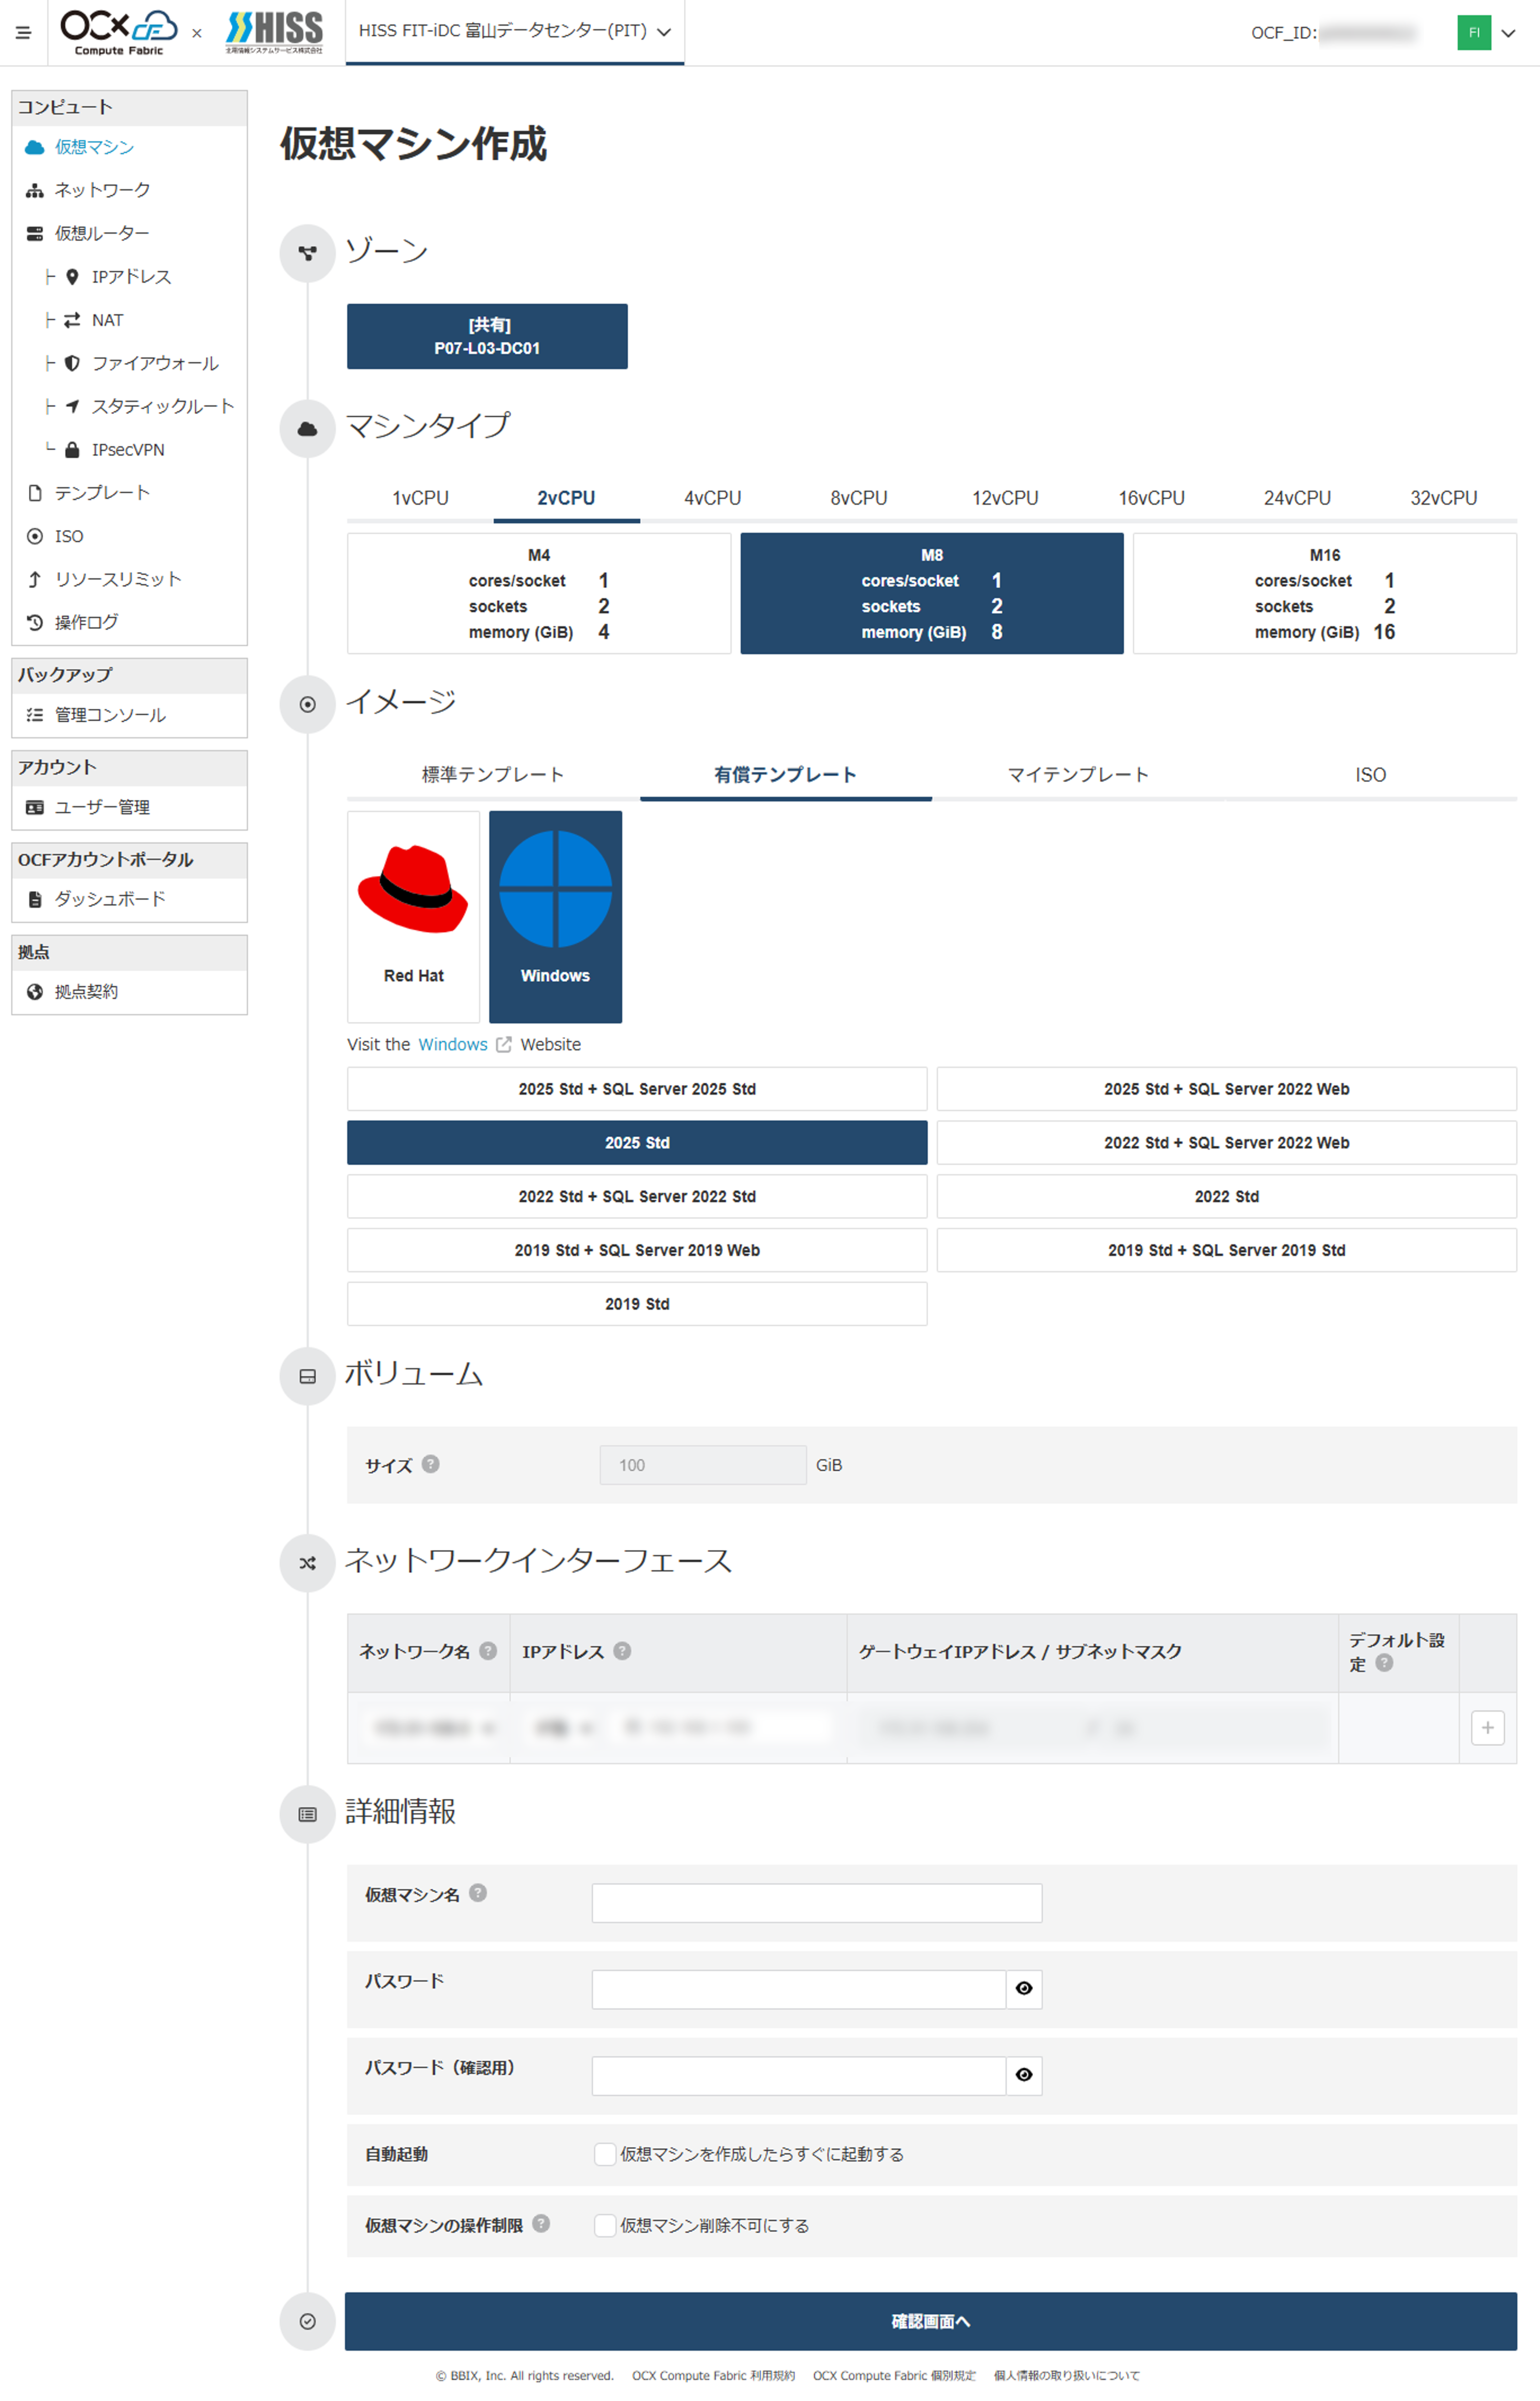Click the HISS logo
This screenshot has width=1540, height=2401.
click(x=274, y=32)
